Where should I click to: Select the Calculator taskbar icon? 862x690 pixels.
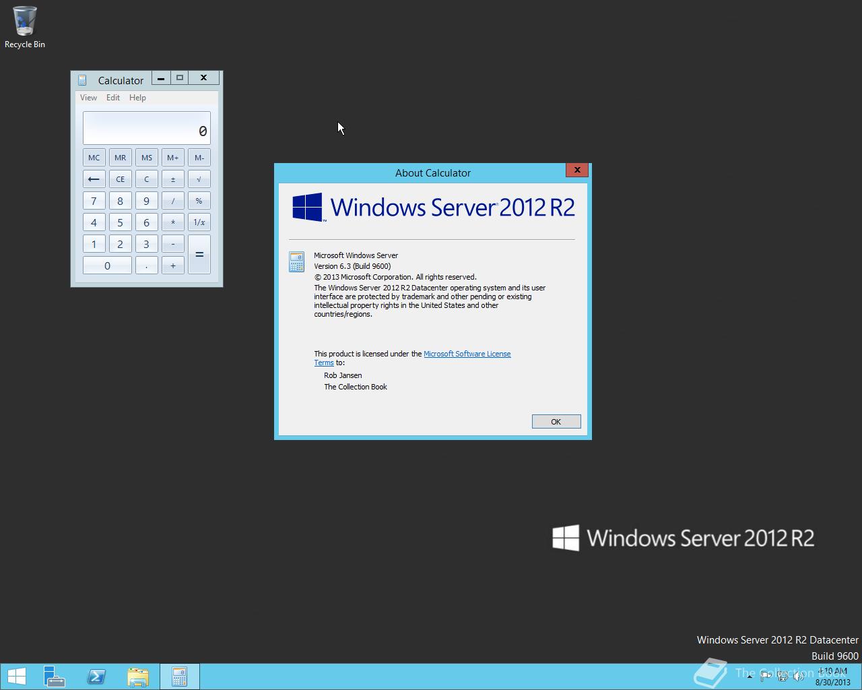[x=179, y=677]
